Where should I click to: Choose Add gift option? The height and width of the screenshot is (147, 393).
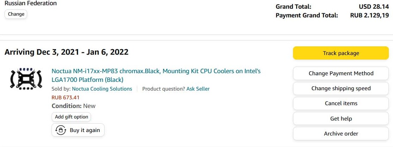pyautogui.click(x=71, y=117)
